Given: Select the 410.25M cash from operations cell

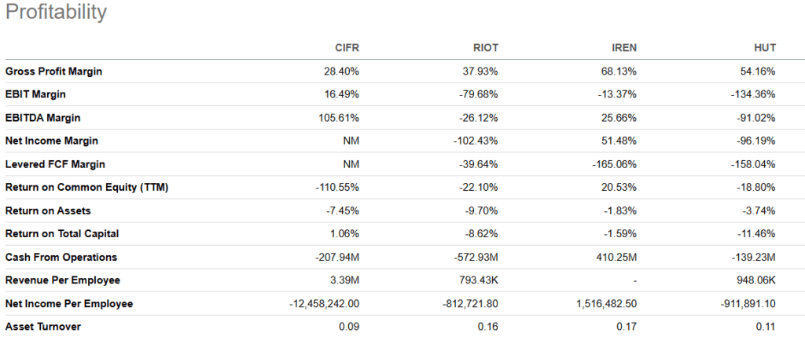Looking at the screenshot, I should click(x=616, y=257).
